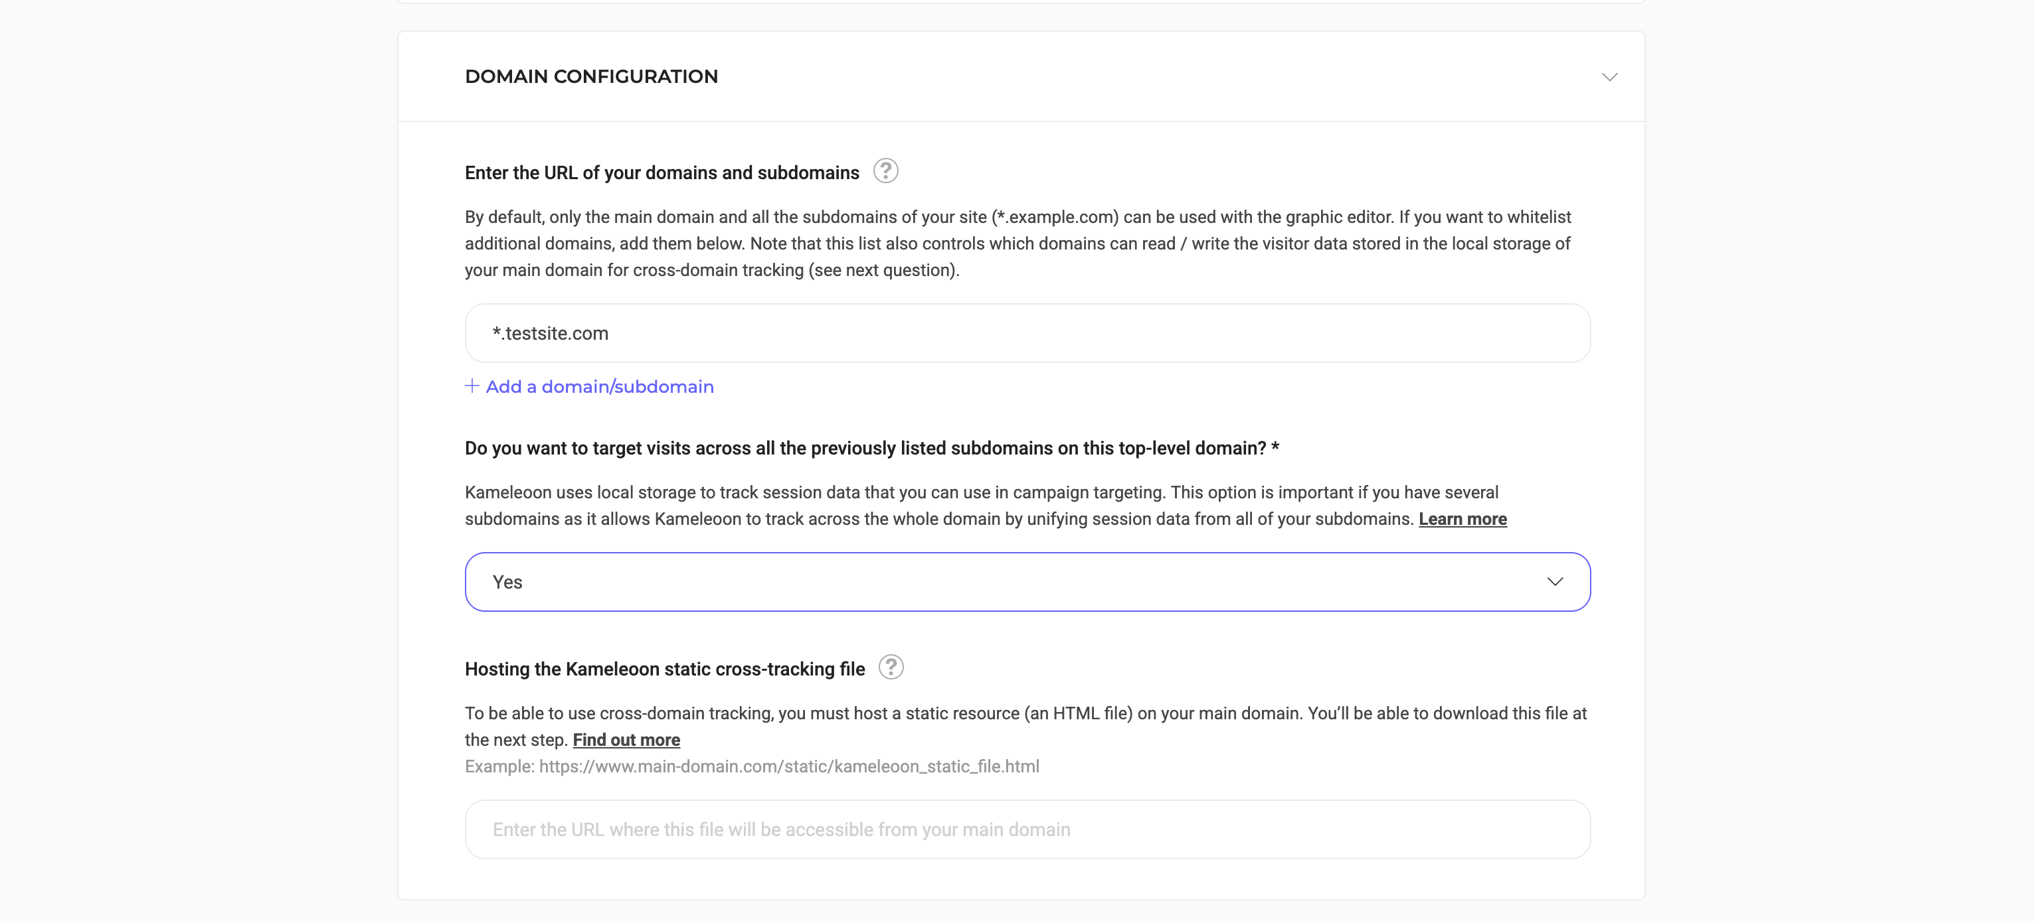
Task: Open the subdomain targeting dropdown currently showing Yes
Action: (x=1027, y=582)
